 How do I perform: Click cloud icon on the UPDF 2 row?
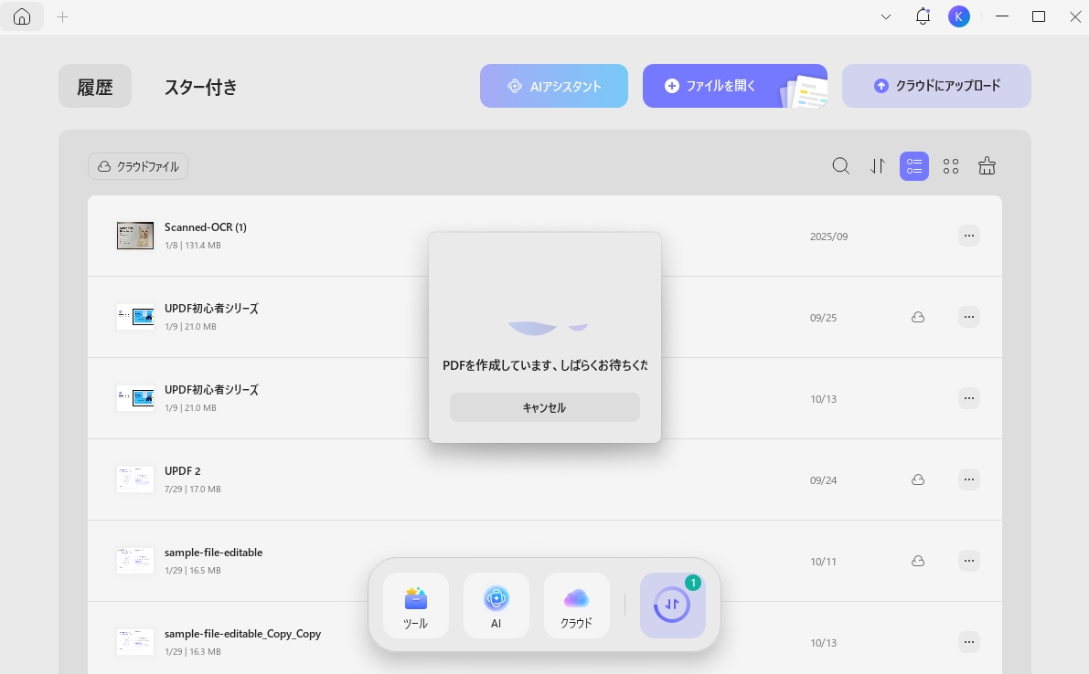click(918, 479)
